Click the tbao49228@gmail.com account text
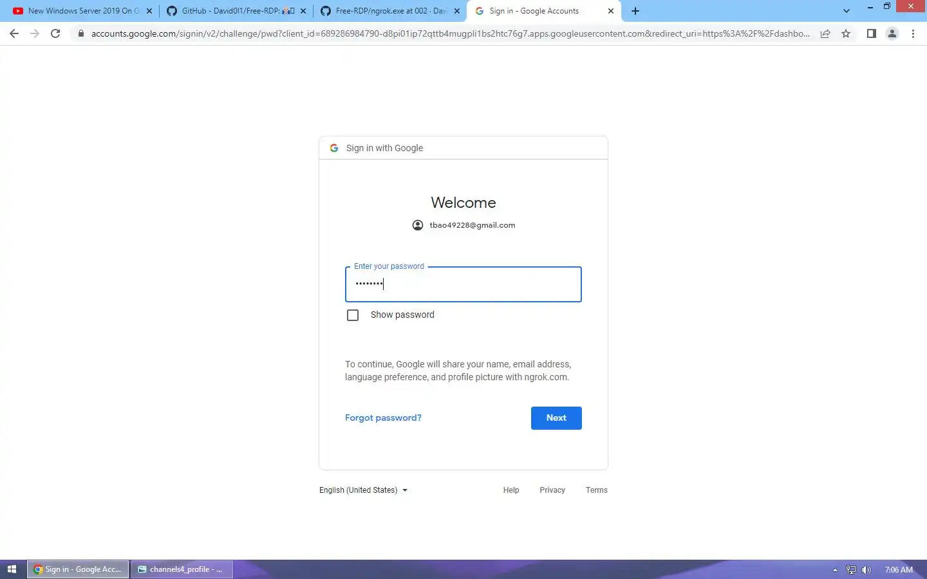 (x=473, y=225)
